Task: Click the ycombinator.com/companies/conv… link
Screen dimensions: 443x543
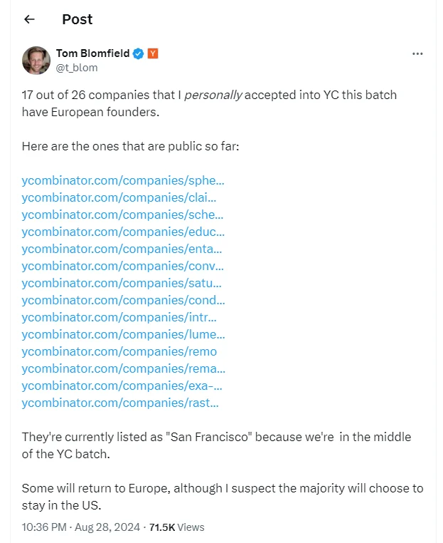Action: coord(122,266)
